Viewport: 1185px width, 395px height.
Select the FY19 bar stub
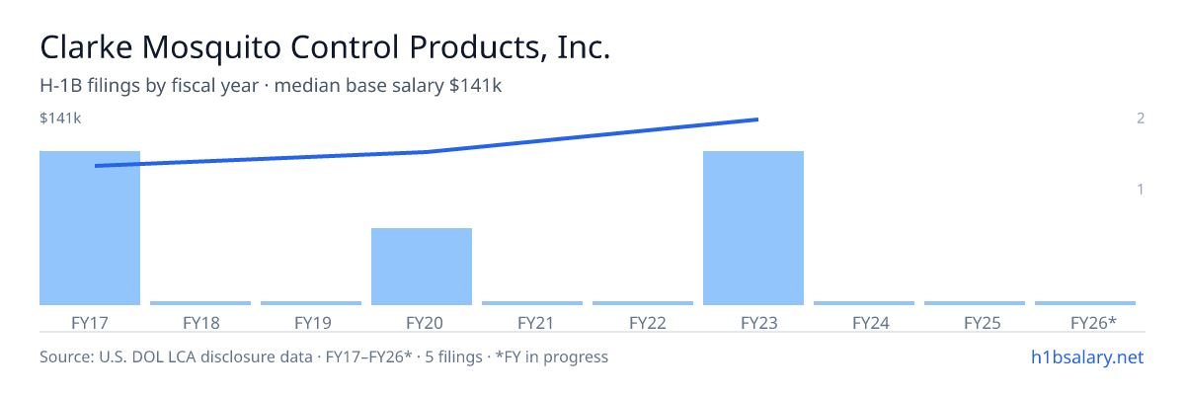311,303
